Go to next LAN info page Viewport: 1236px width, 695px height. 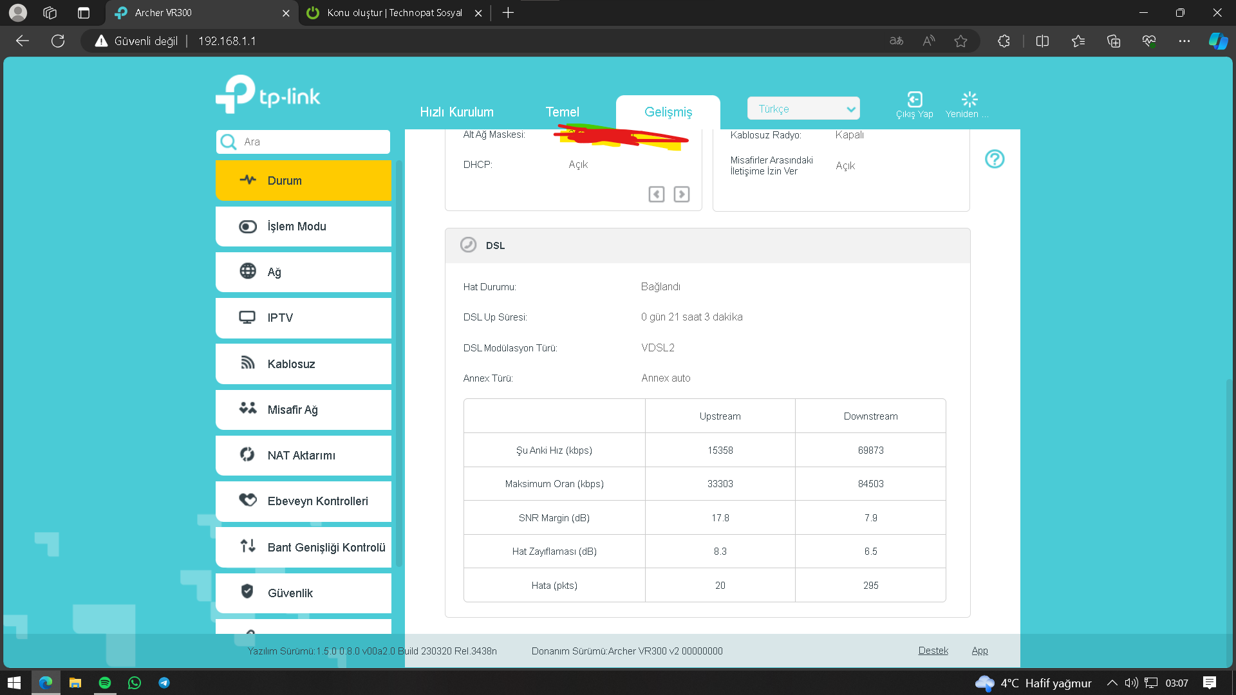(x=681, y=194)
